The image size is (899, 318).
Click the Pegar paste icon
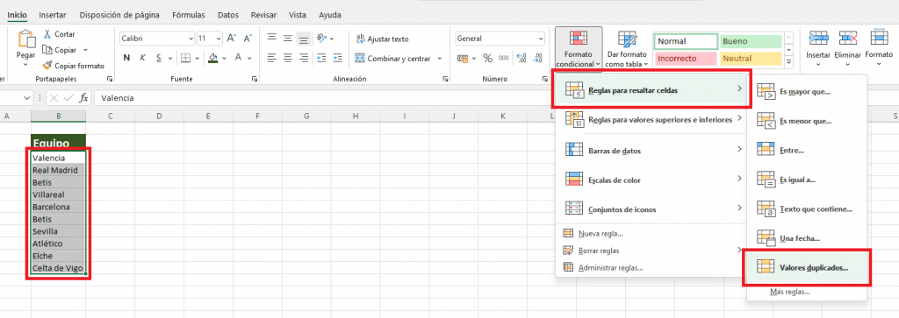tap(25, 39)
